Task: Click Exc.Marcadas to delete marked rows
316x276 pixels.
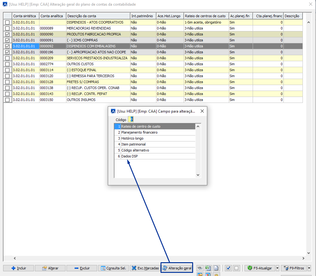Action: click(x=145, y=268)
